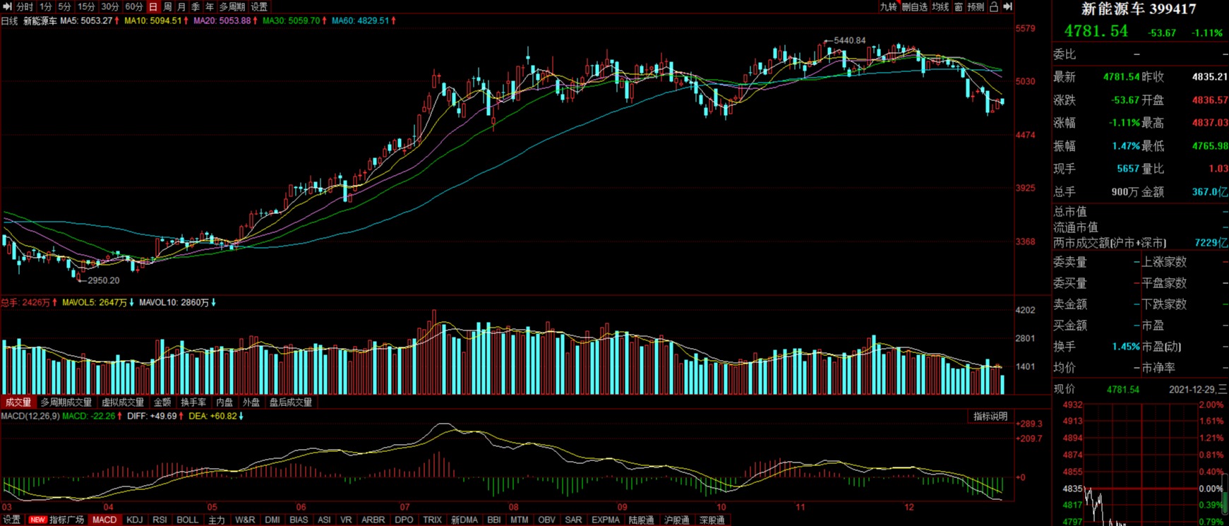Viewport: 1229px width, 526px height.
Task: Switch to 季 quarterly period
Action: (196, 6)
